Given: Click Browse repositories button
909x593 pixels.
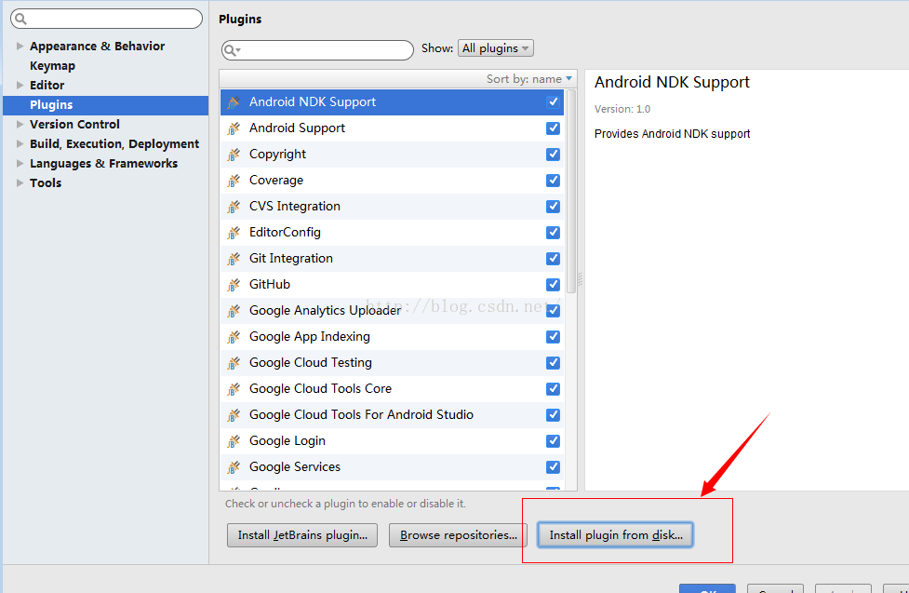Looking at the screenshot, I should tap(458, 535).
